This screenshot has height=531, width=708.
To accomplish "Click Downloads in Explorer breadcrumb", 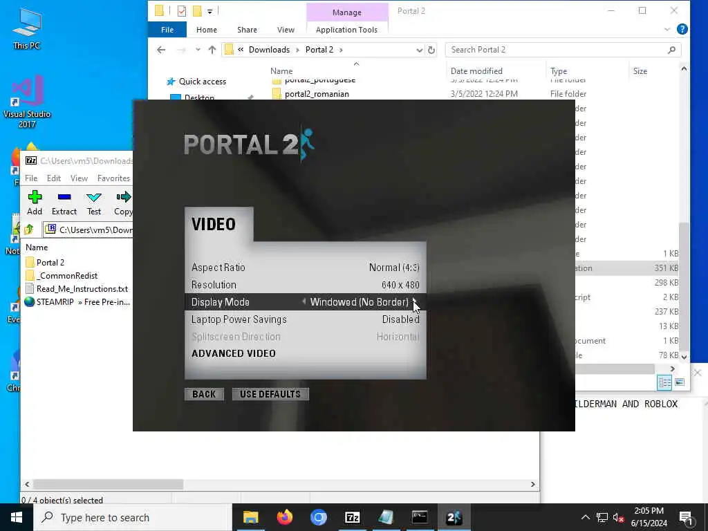I will (269, 50).
